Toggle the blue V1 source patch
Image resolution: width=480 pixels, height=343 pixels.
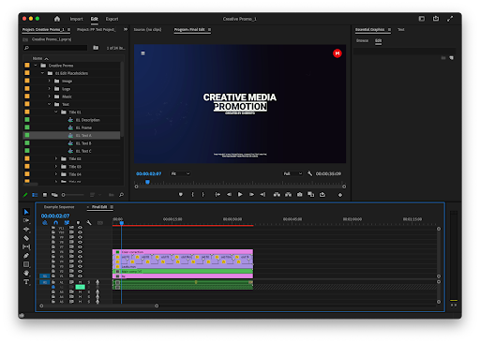click(x=45, y=276)
